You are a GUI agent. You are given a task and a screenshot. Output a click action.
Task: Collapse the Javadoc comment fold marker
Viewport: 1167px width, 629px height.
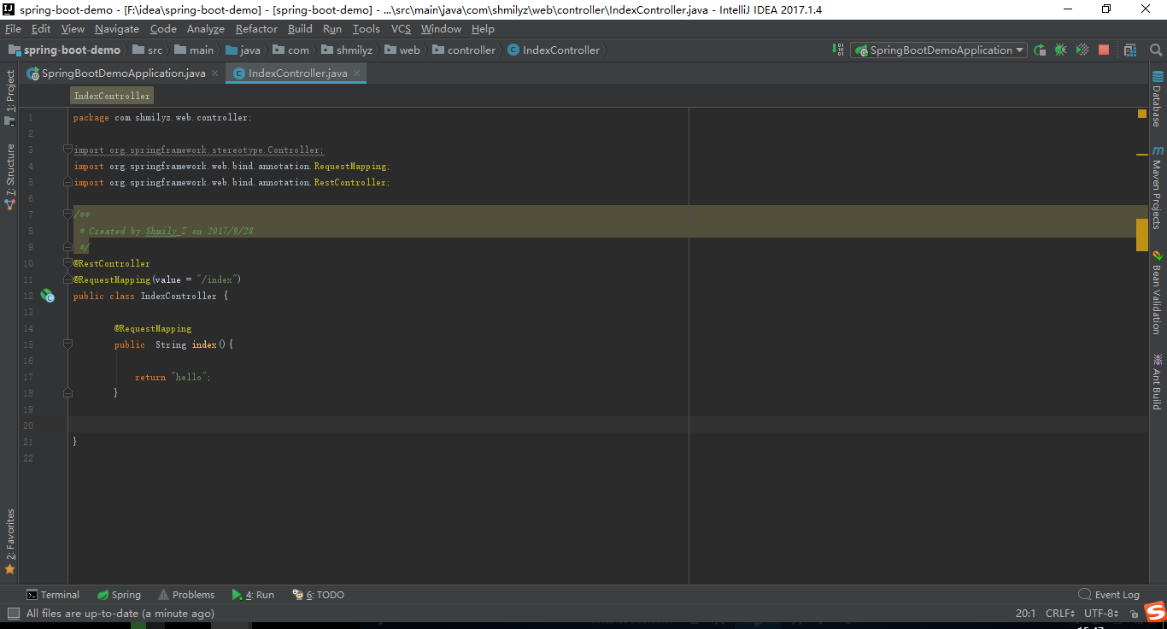click(x=67, y=214)
